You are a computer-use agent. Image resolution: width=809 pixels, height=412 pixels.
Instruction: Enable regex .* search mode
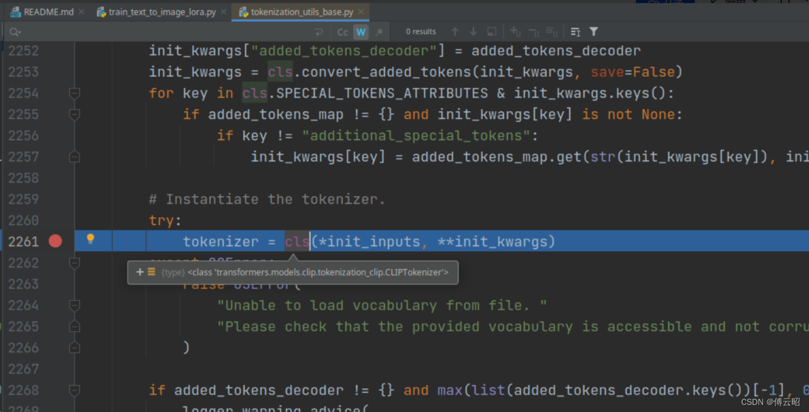point(378,31)
